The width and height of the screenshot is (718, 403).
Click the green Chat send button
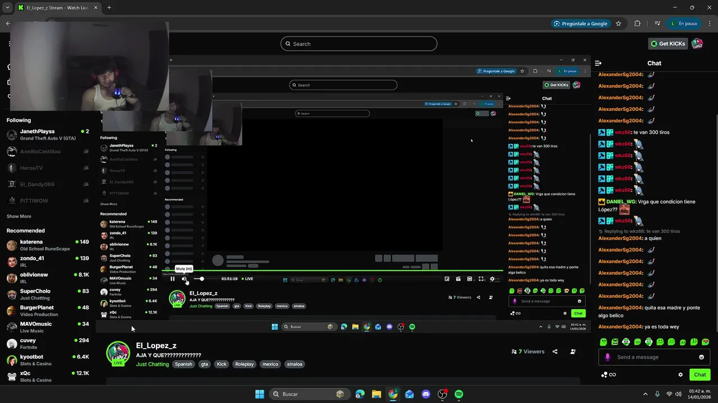(x=700, y=374)
